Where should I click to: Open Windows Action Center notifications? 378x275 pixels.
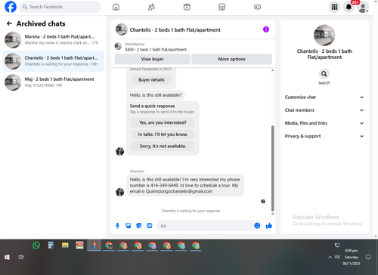pyautogui.click(x=368, y=257)
